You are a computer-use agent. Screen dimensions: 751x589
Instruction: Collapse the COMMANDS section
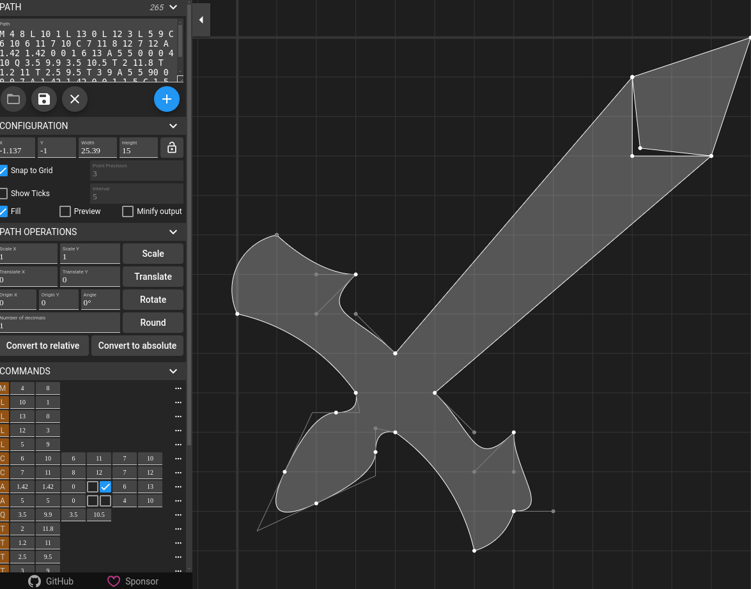point(173,371)
